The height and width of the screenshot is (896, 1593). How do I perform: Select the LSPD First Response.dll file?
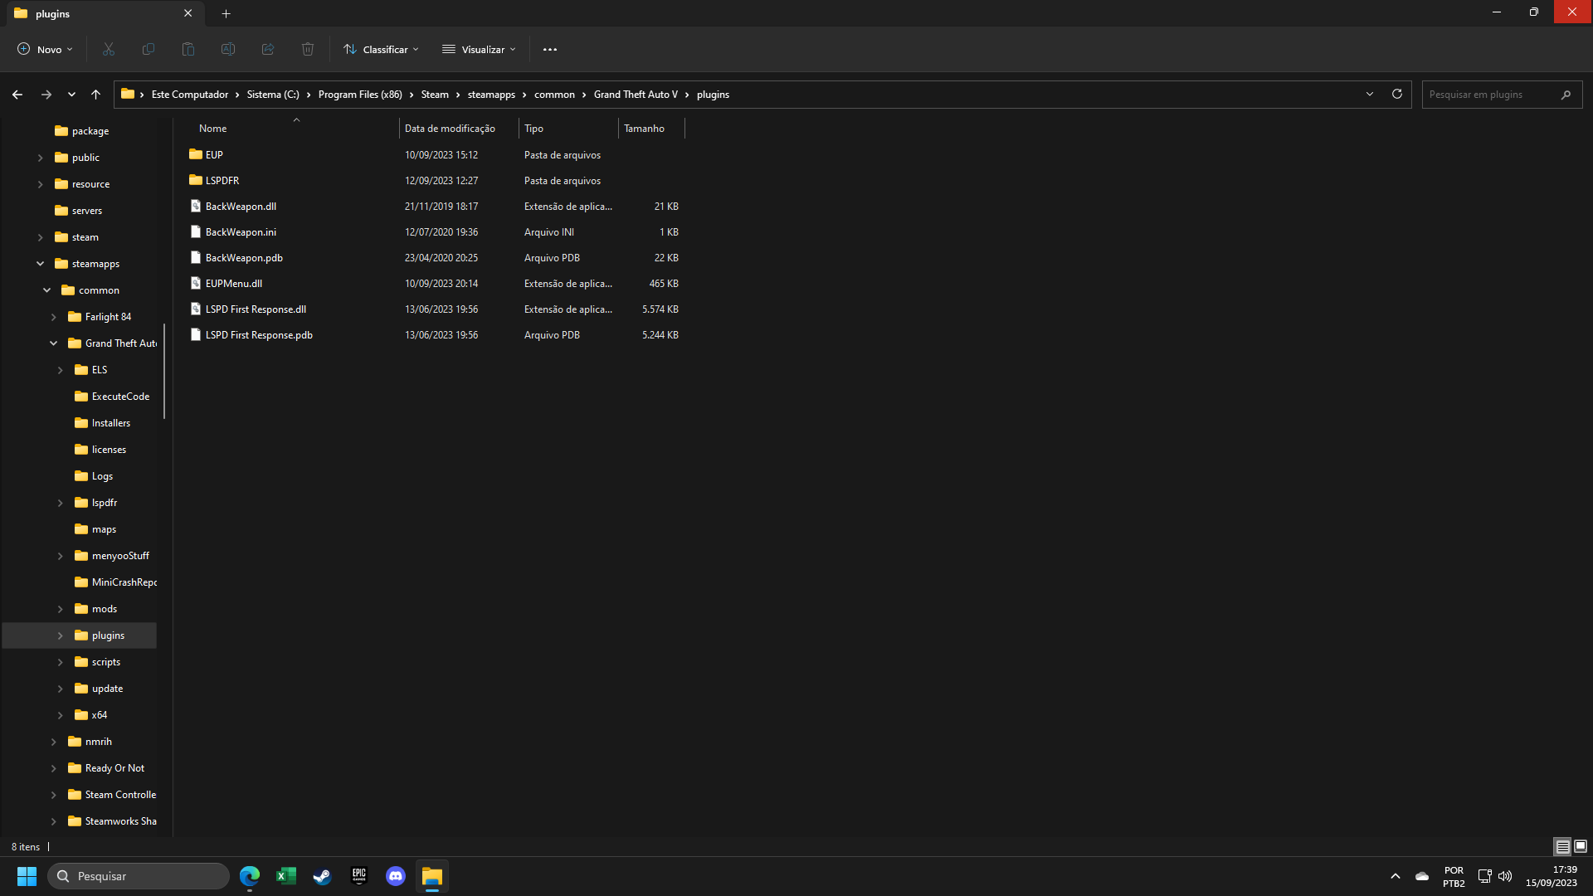pyautogui.click(x=256, y=309)
